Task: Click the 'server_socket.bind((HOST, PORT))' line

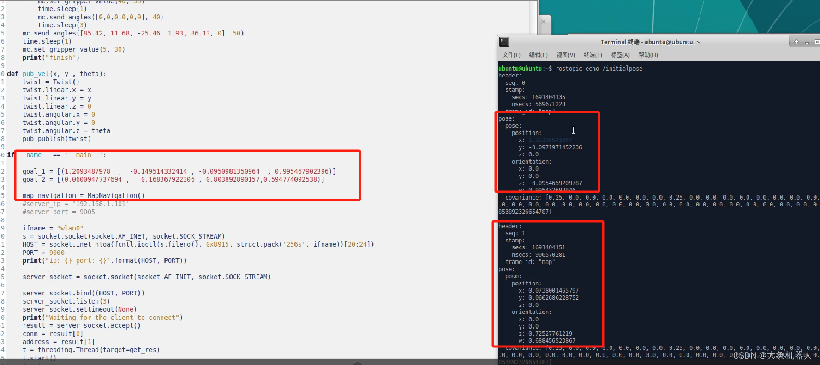Action: coord(84,293)
